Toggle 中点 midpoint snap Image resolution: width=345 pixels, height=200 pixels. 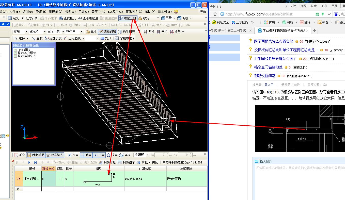[99, 155]
